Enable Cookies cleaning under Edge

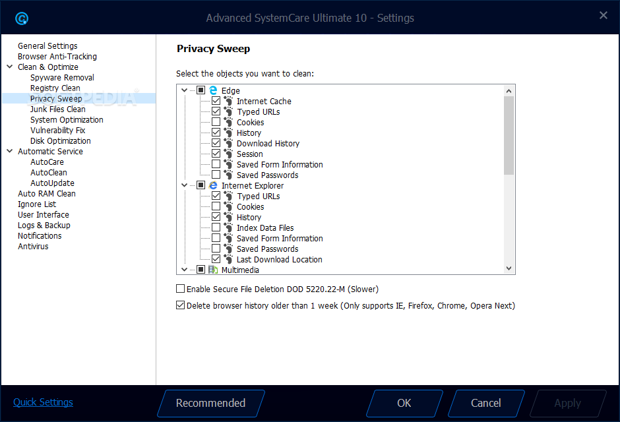216,122
